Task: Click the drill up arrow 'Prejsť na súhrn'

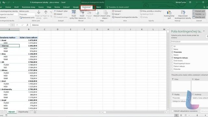Action: [x=46, y=14]
